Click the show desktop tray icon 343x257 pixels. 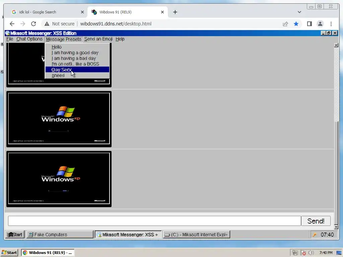[x=339, y=253]
